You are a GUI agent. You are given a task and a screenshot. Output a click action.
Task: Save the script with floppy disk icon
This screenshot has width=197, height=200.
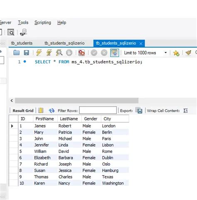pos(27,53)
